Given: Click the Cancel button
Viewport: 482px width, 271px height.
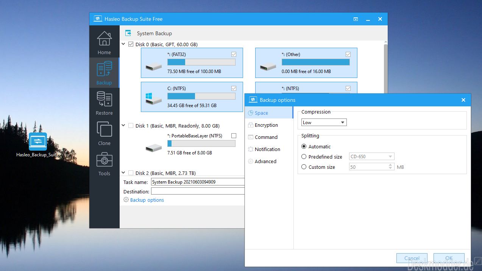Looking at the screenshot, I should click(x=412, y=258).
